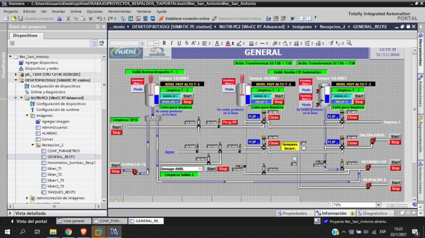
Task: Toggle strikethrough text formatting
Action: coord(186,43)
